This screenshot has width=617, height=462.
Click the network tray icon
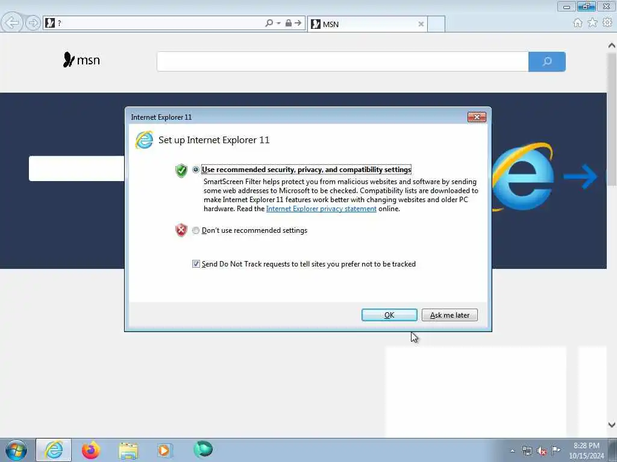click(x=527, y=451)
